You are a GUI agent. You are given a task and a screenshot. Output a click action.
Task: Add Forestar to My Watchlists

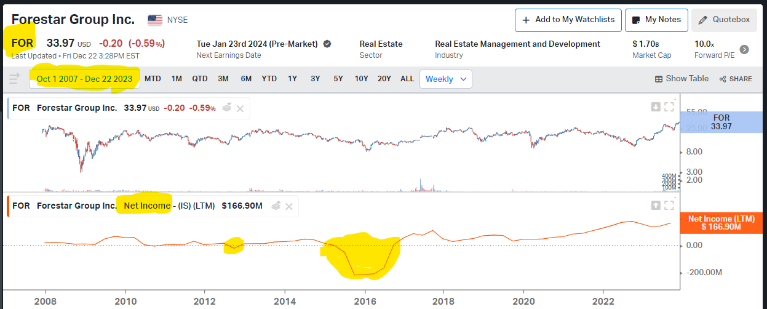[568, 20]
